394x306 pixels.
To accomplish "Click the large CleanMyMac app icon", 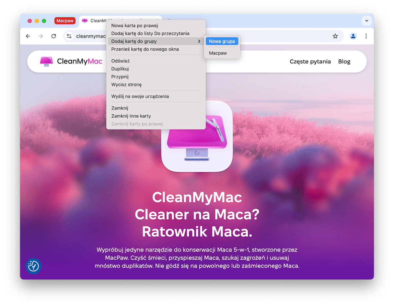I will [197, 136].
